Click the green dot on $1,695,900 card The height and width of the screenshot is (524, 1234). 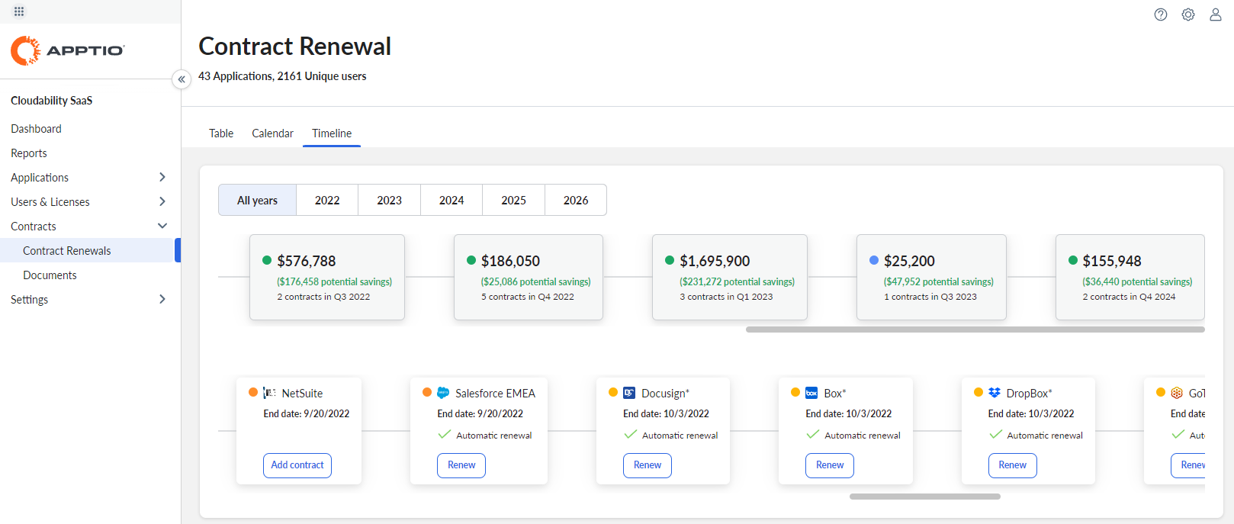click(x=670, y=260)
